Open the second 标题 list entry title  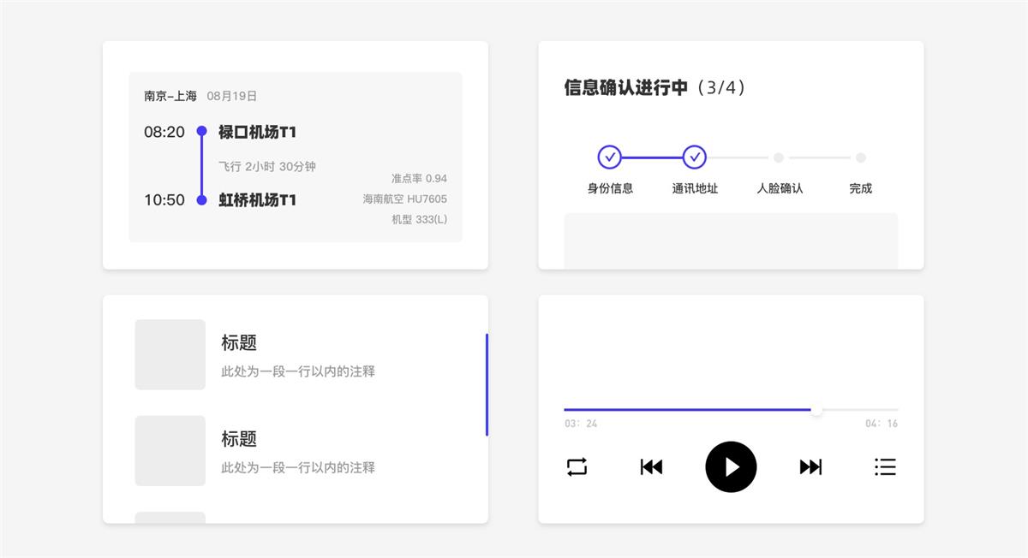click(x=239, y=439)
